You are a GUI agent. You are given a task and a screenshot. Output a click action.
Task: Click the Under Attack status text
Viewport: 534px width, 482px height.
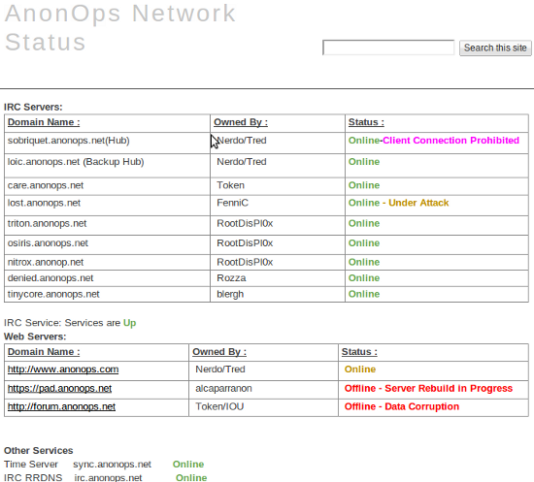418,203
